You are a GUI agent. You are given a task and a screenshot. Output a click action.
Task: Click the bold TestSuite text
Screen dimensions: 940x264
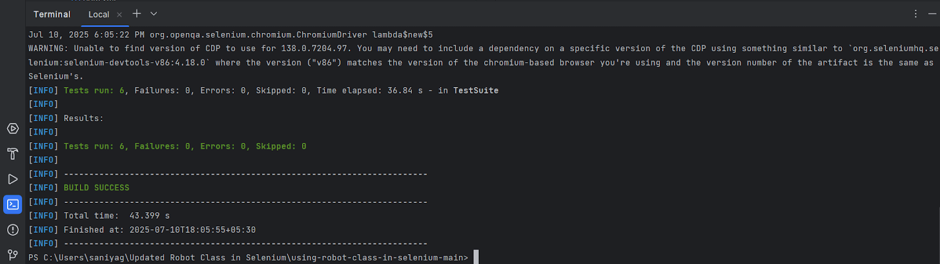pyautogui.click(x=475, y=91)
